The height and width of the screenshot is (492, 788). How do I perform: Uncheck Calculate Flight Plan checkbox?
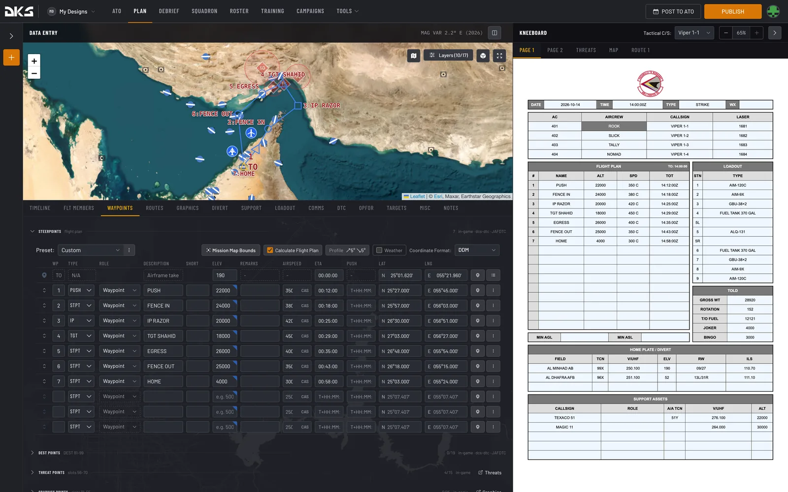[x=270, y=250]
